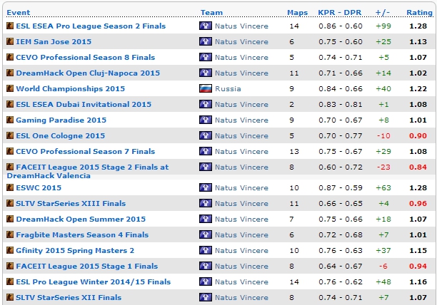Click the Natus Vincere logo in the IEM San Jose row

click(x=206, y=41)
